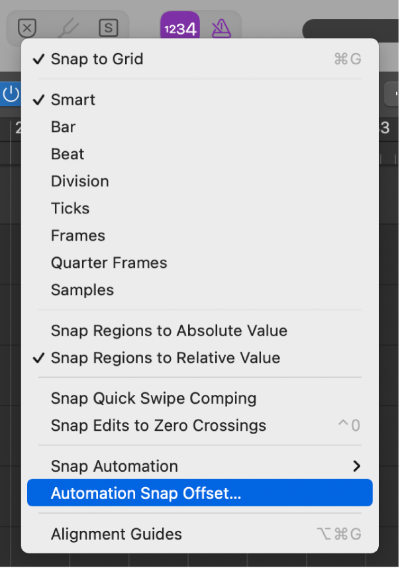Enable Snap Regions to Relative Value
This screenshot has height=568, width=400.
tap(165, 358)
